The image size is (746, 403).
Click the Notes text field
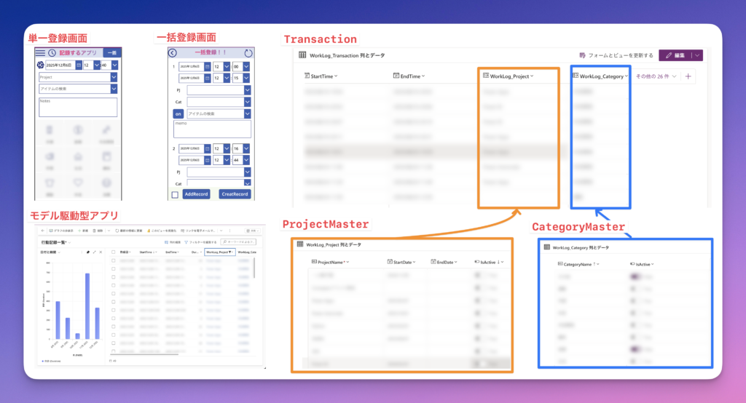[77, 107]
